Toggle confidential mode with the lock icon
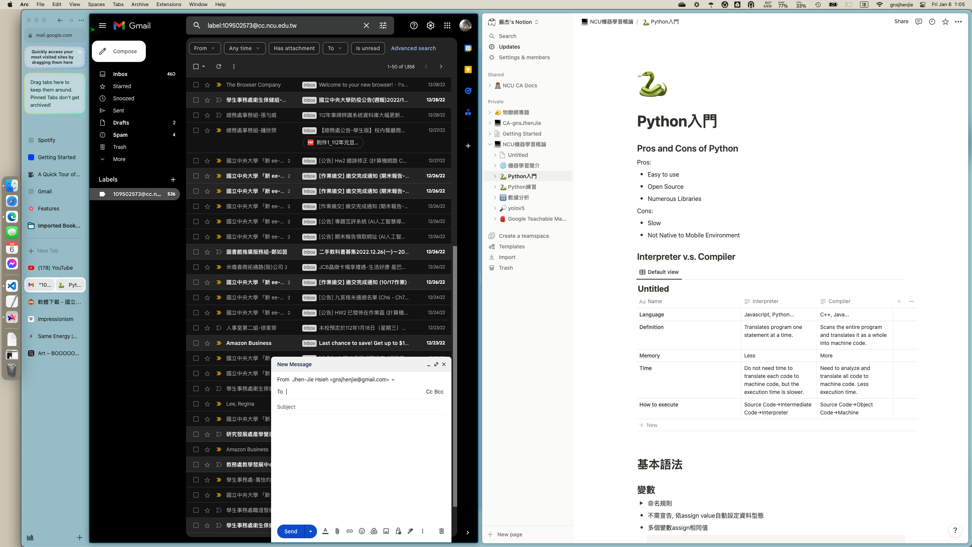 tap(398, 531)
